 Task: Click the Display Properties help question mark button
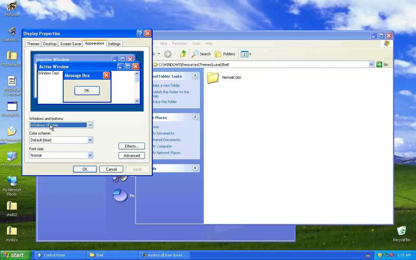point(140,33)
